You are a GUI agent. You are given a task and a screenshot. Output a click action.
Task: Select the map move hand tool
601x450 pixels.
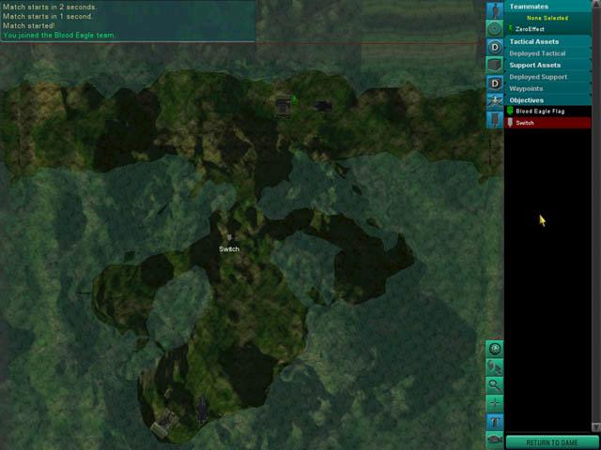(495, 367)
